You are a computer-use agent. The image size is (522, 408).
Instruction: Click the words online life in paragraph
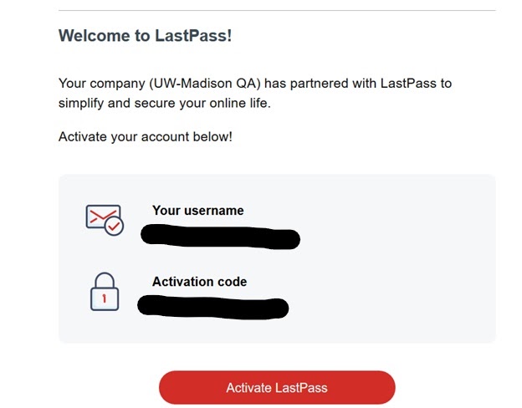pyautogui.click(x=238, y=103)
